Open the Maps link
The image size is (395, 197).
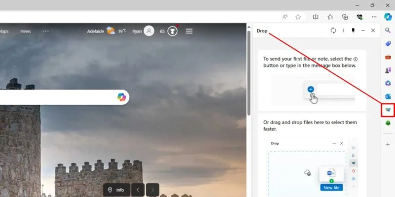point(4,32)
